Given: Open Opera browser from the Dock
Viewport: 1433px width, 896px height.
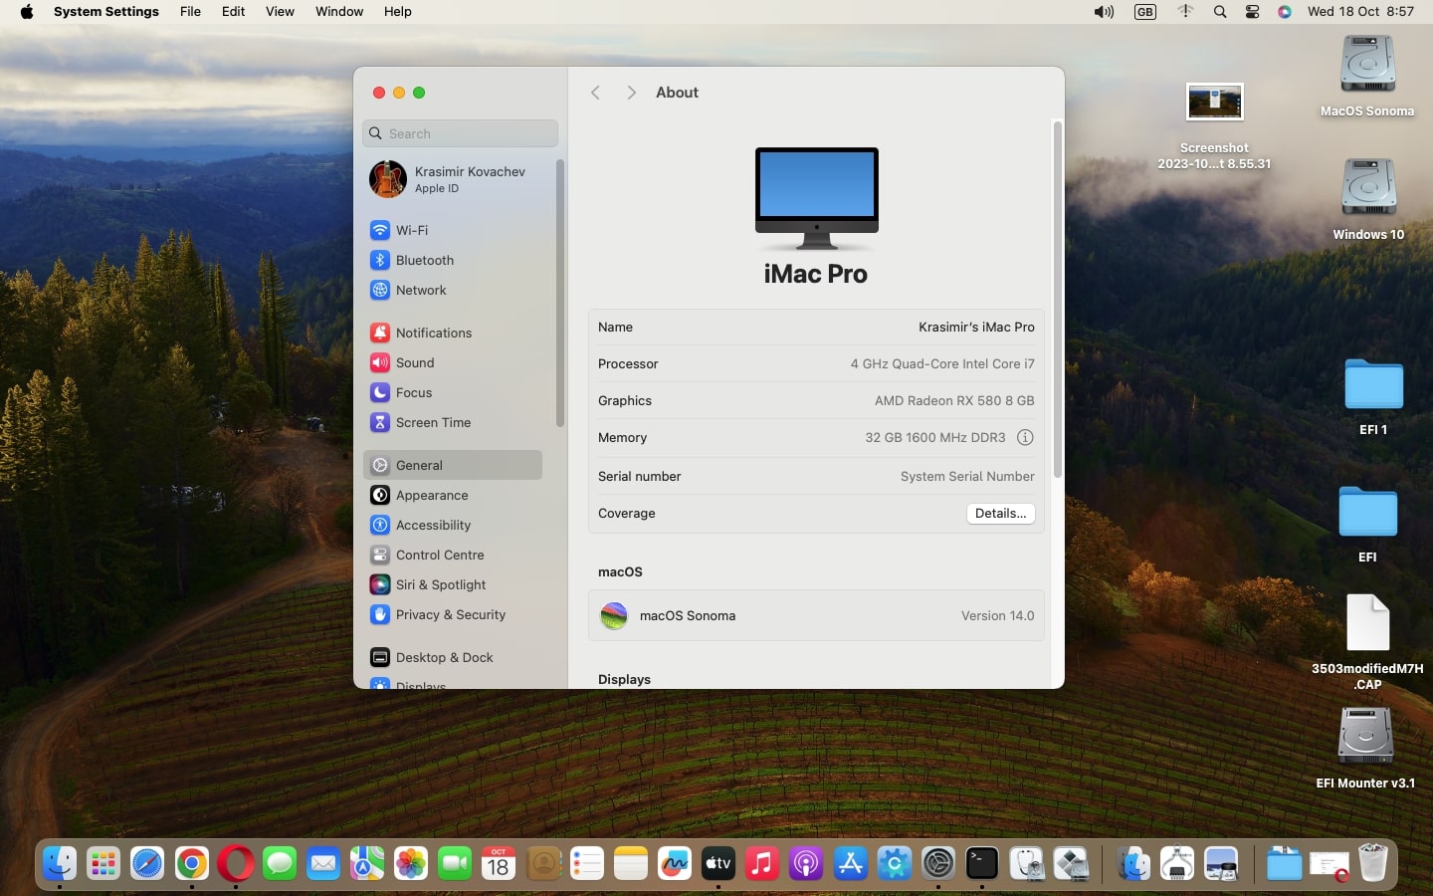Looking at the screenshot, I should (236, 863).
